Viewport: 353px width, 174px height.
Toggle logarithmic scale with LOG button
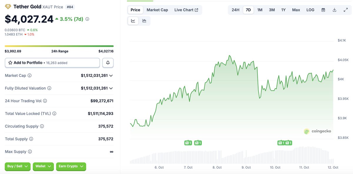tap(310, 10)
